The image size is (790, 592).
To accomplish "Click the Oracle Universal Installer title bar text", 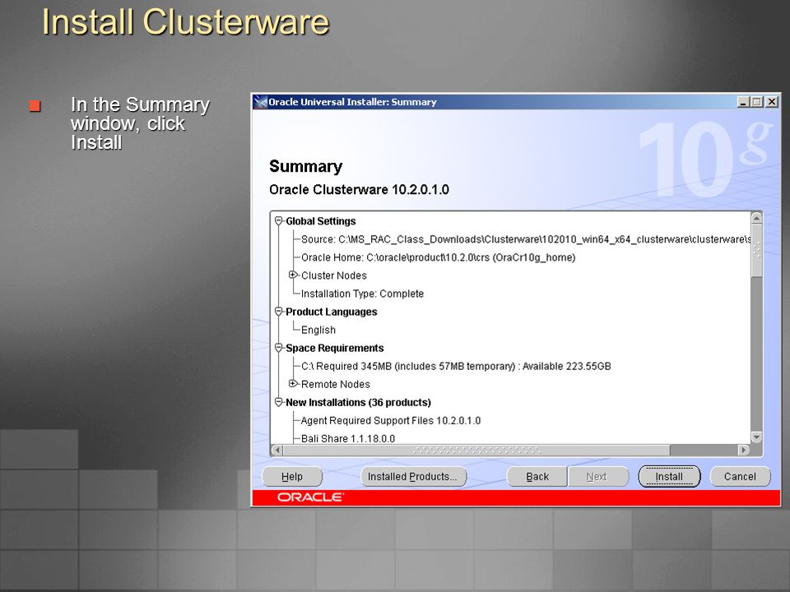I will [352, 102].
